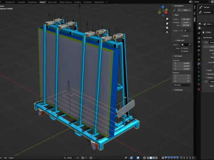214x160 pixels.
Task: Toggle viewport overlays button
Action: click(138, 158)
